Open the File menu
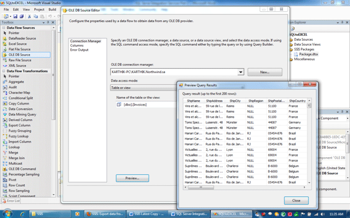 tap(6, 10)
